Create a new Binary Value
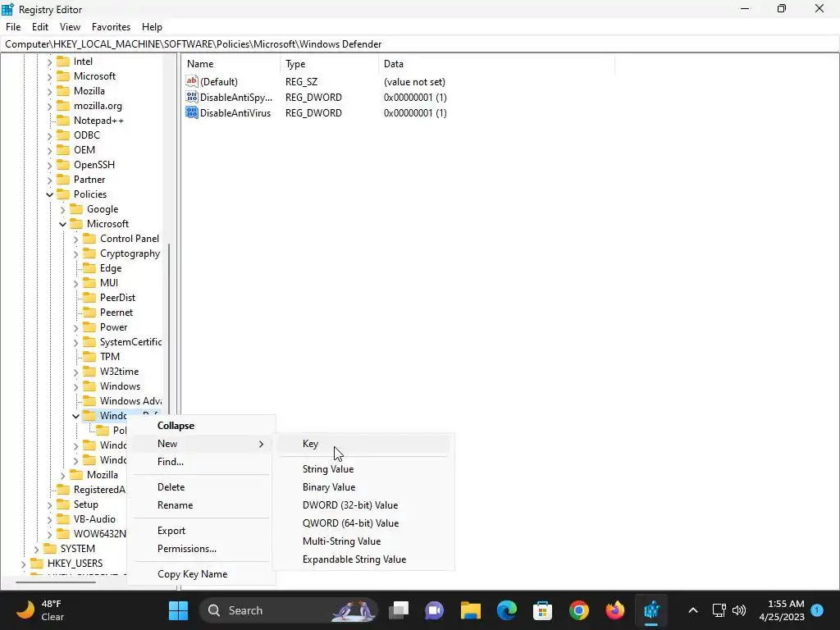 [329, 487]
